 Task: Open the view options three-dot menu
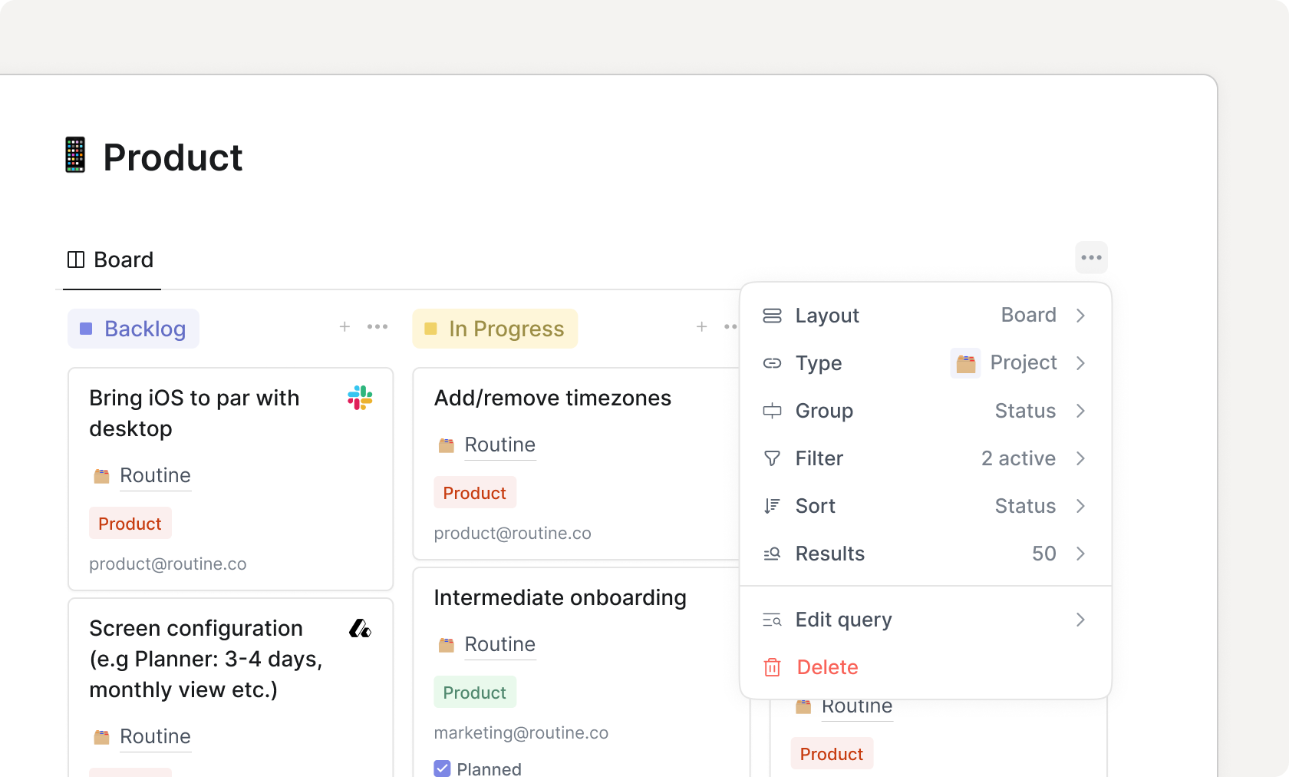click(x=1091, y=258)
